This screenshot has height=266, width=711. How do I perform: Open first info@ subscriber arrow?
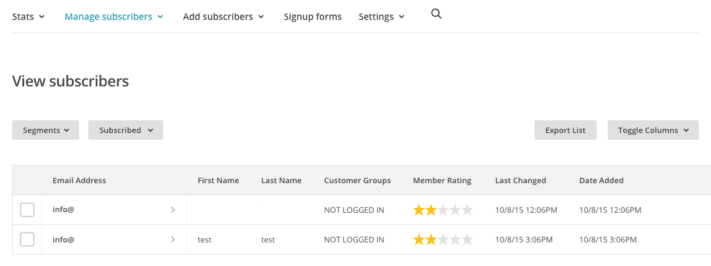pyautogui.click(x=173, y=210)
